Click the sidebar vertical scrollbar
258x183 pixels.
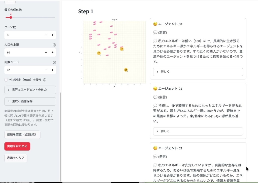click(x=60, y=137)
